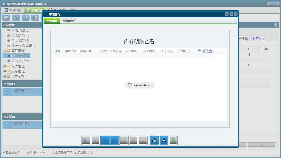Expand the 租出登记 tree node
This screenshot has height=158, width=281.
coord(8,30)
